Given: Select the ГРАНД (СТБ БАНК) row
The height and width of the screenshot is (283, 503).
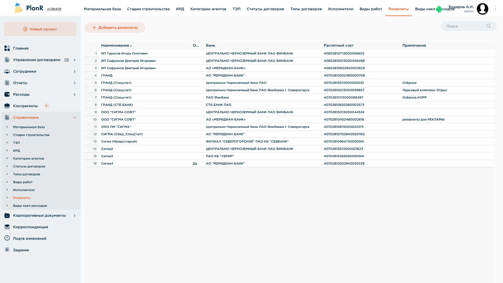Looking at the screenshot, I should coord(290,105).
